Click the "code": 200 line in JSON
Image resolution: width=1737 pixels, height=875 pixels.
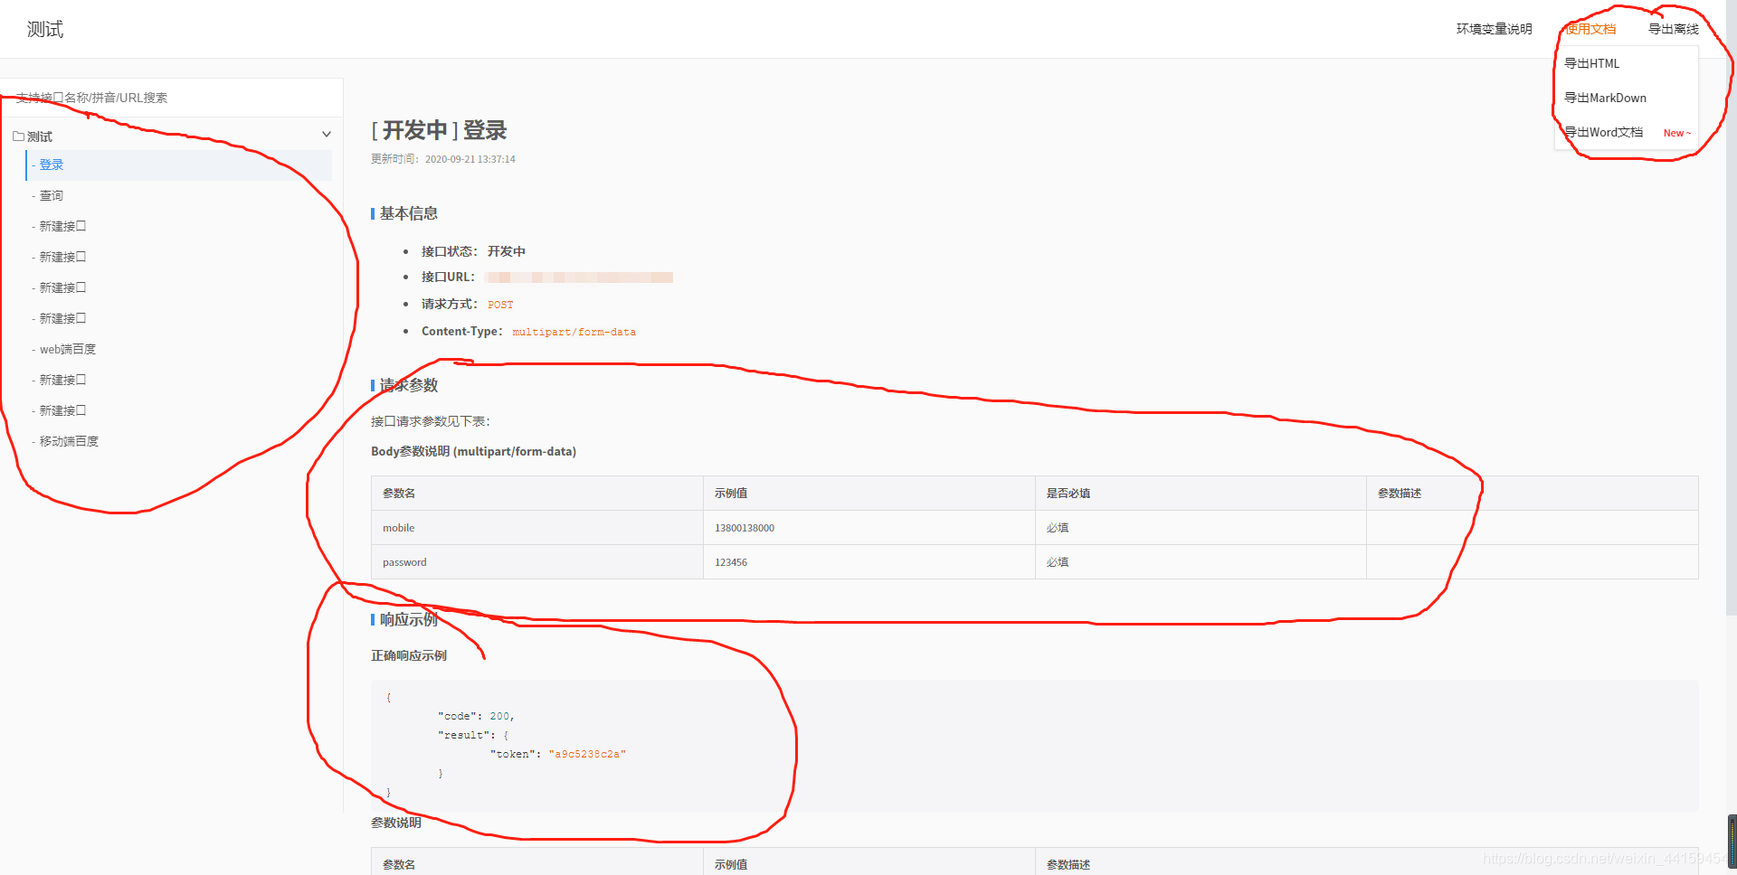point(476,716)
